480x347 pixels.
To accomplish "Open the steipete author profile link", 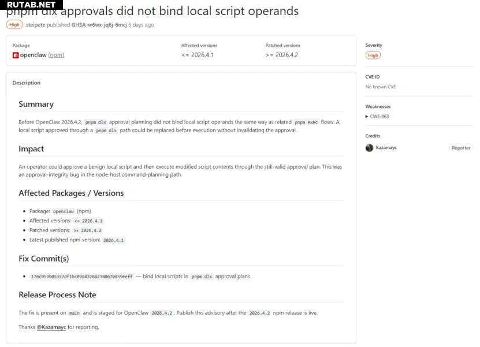I will (x=35, y=25).
